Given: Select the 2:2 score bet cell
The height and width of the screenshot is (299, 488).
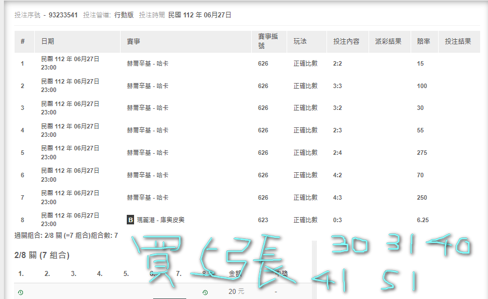Looking at the screenshot, I should click(337, 63).
